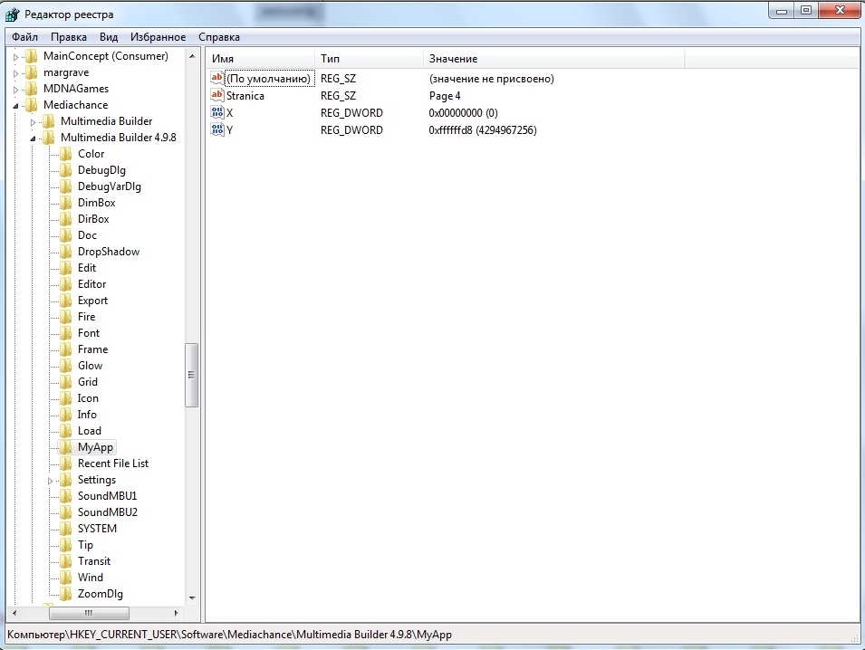Viewport: 865px width, 650px height.
Task: Click the Editor folder icon
Action: 65,284
